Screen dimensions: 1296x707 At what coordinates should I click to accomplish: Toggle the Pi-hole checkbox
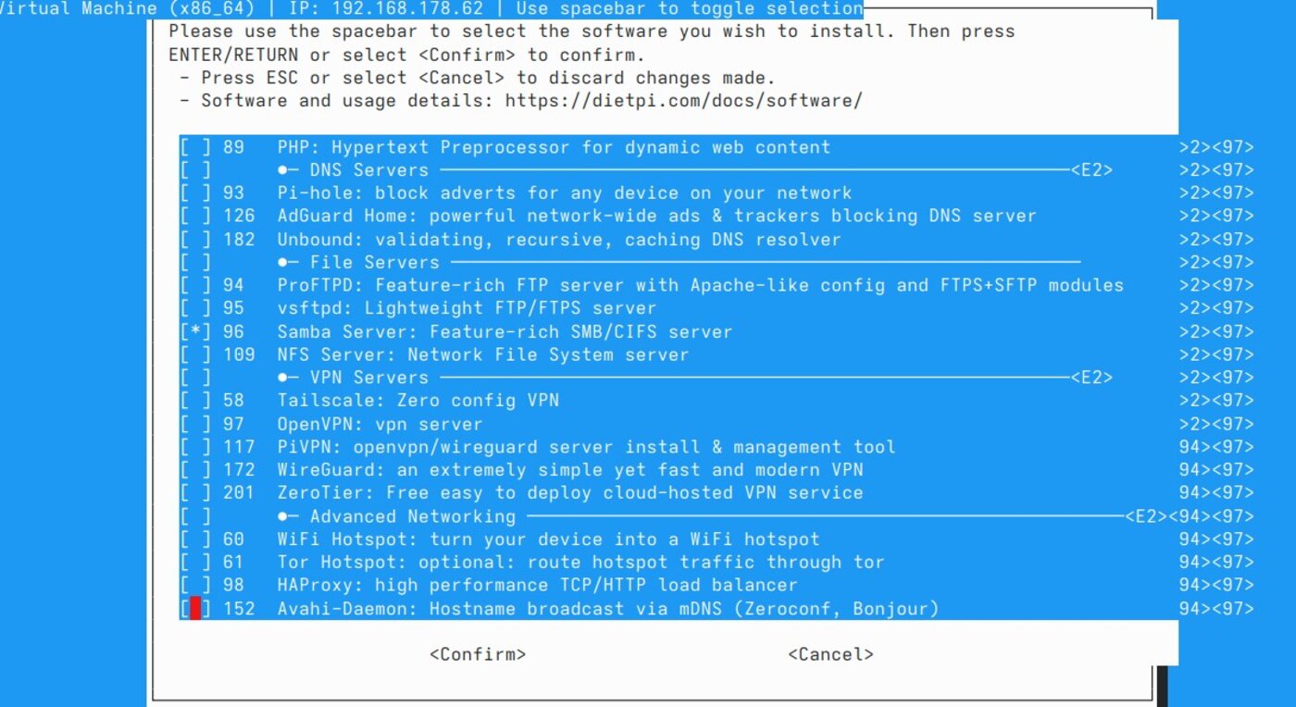pyautogui.click(x=195, y=193)
